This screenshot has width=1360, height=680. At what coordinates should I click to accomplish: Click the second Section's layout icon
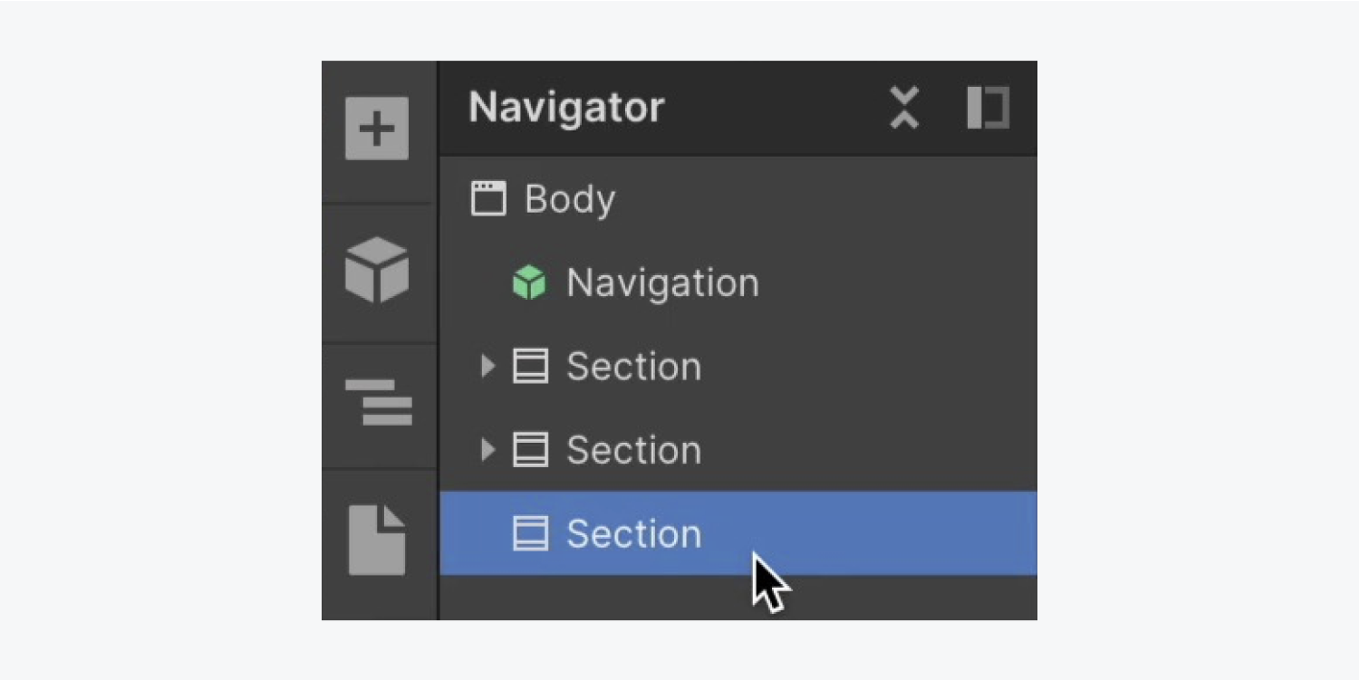pos(530,450)
